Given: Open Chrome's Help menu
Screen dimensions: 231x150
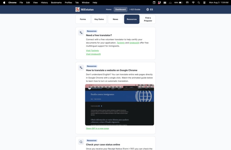Looking at the screenshot, I should tap(95, 3).
